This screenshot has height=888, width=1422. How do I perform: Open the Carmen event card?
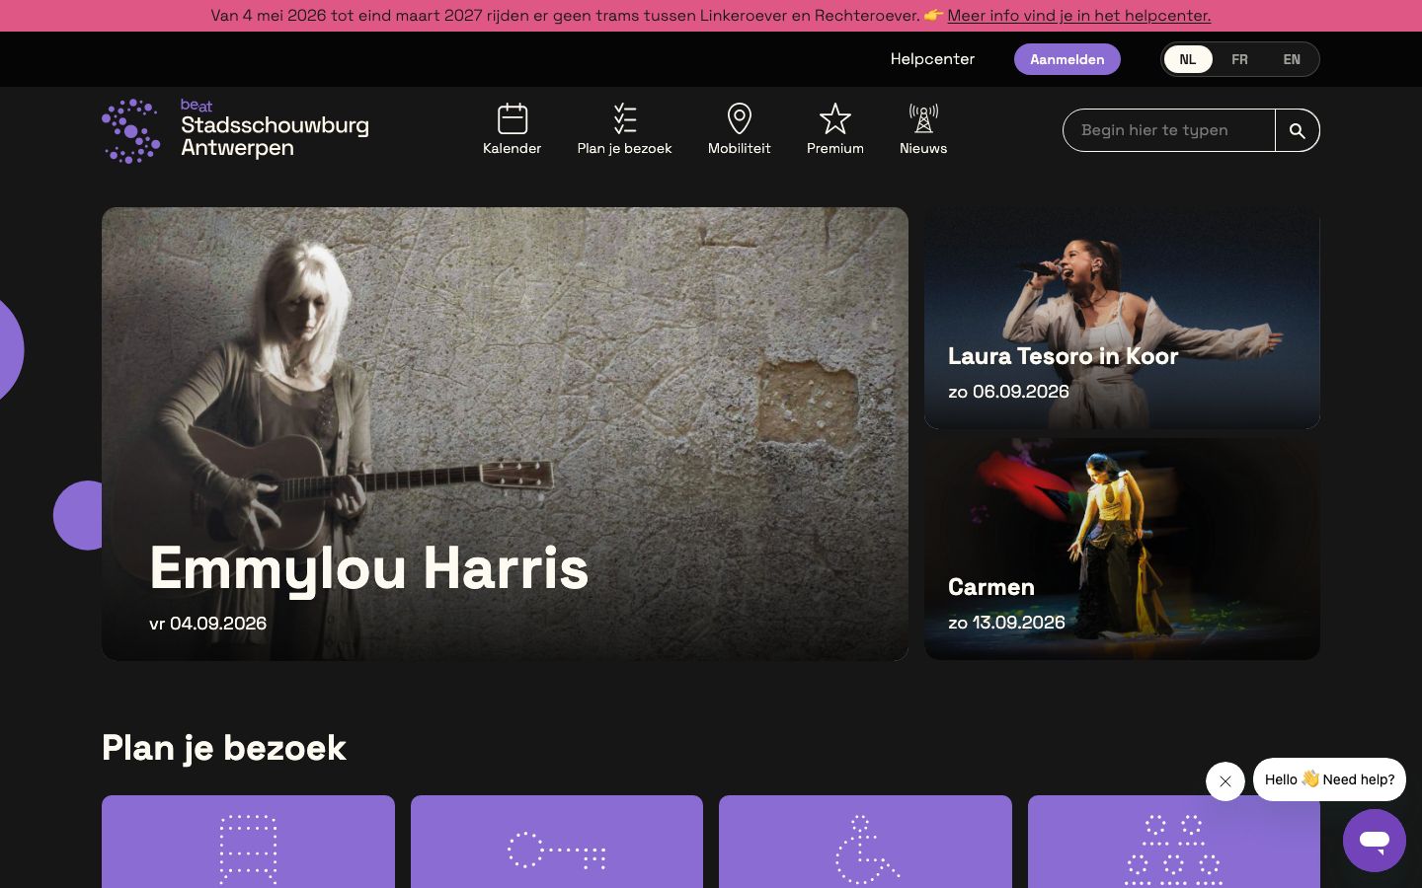(1122, 550)
